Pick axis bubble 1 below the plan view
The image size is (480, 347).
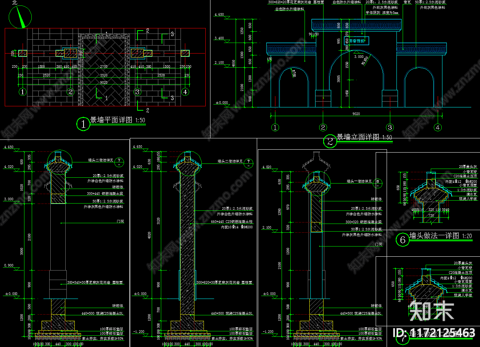tap(23, 92)
